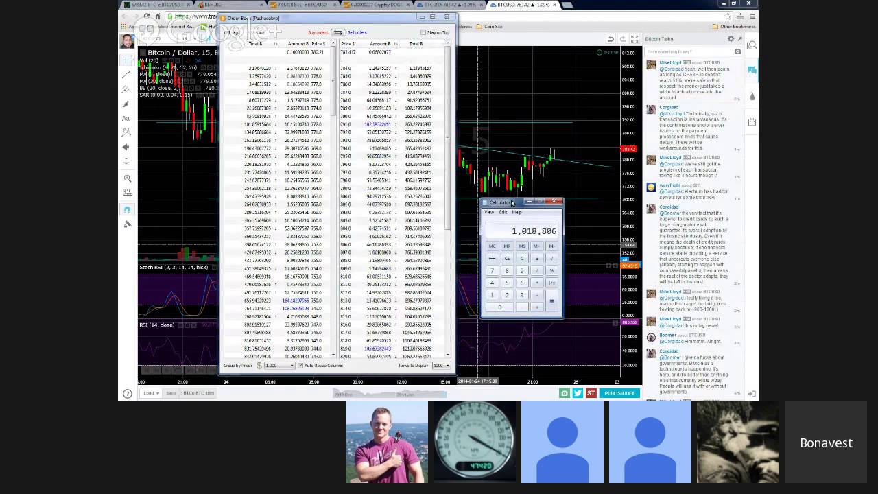The width and height of the screenshot is (878, 494).
Task: Toggle fullscreen chart mode
Action: click(x=634, y=39)
